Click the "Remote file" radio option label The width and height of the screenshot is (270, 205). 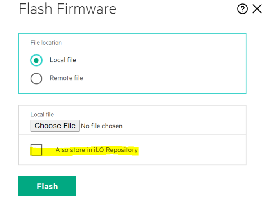[x=66, y=78]
